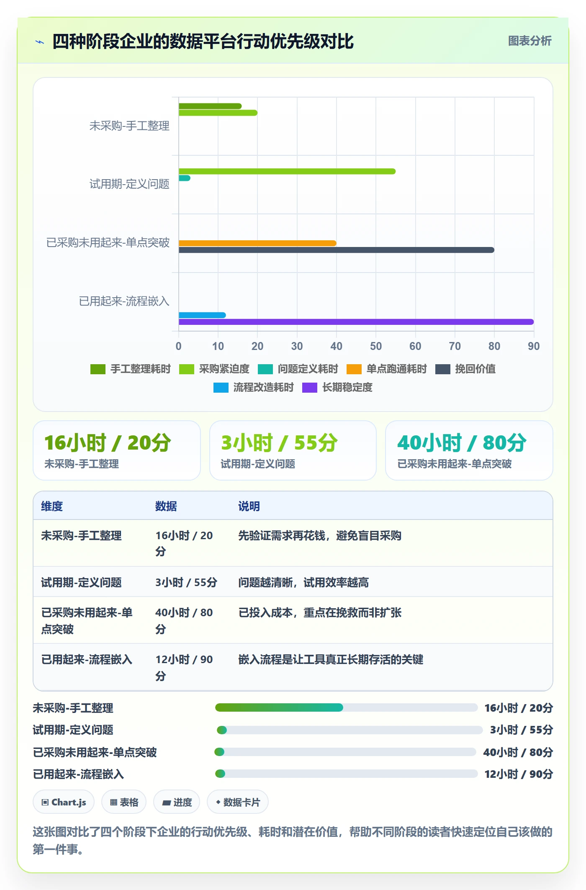Screen dimensions: 586x890
Task: Click the 已用起来-流程嵌入 progress bar
Action: click(347, 774)
